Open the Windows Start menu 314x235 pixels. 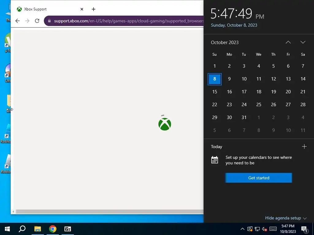(x=7, y=229)
